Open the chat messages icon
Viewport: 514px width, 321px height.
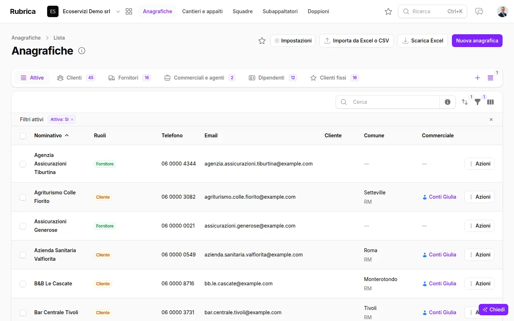pos(479,11)
